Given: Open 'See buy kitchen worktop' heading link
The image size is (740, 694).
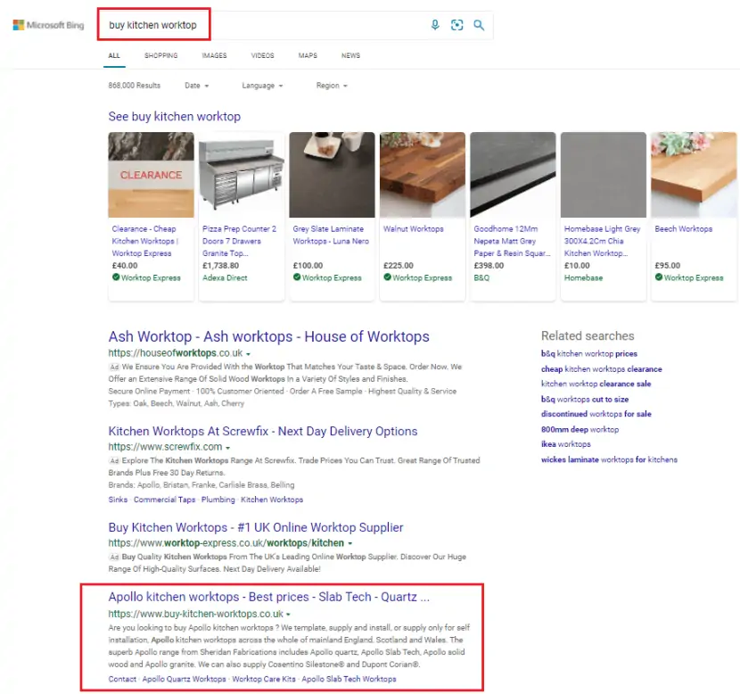Looking at the screenshot, I should point(174,117).
